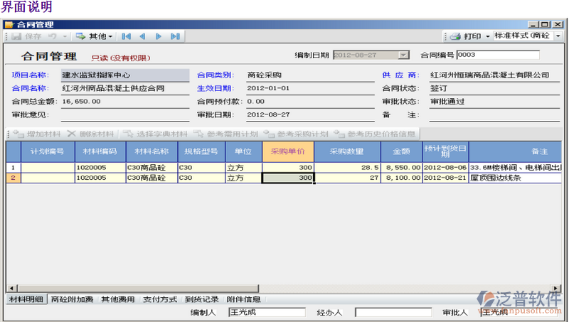Select the 到货记录 tab
The height and width of the screenshot is (322, 569).
pyautogui.click(x=201, y=300)
